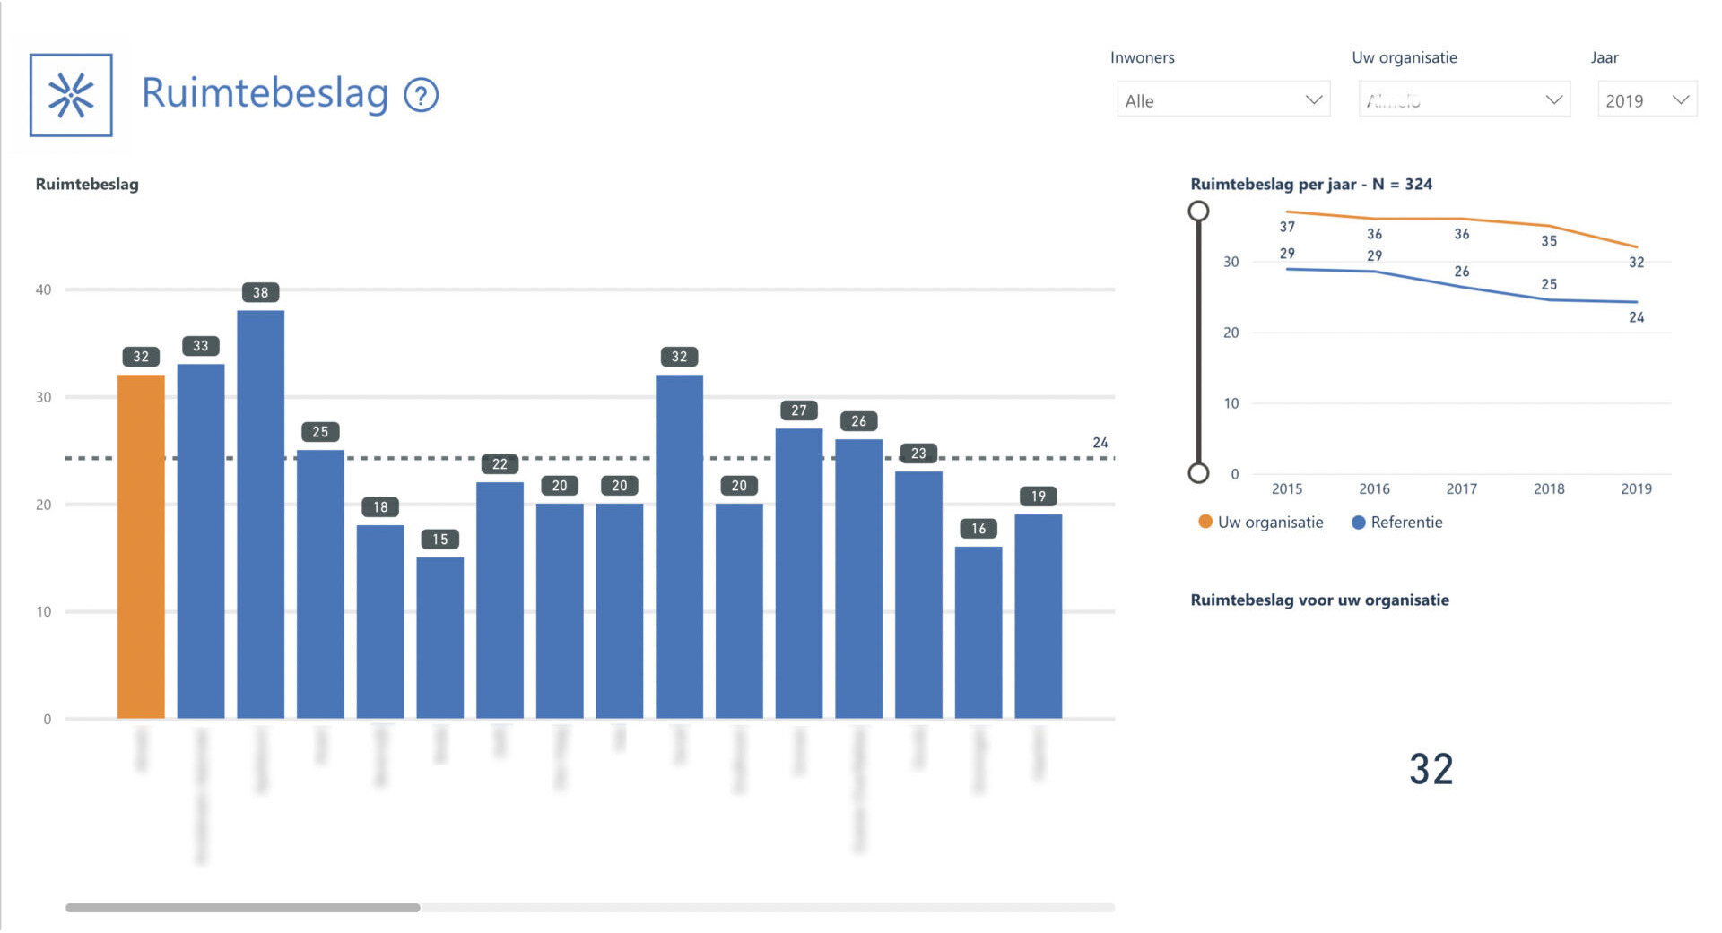Click the 2019 orange line point labeled 32

[1637, 247]
